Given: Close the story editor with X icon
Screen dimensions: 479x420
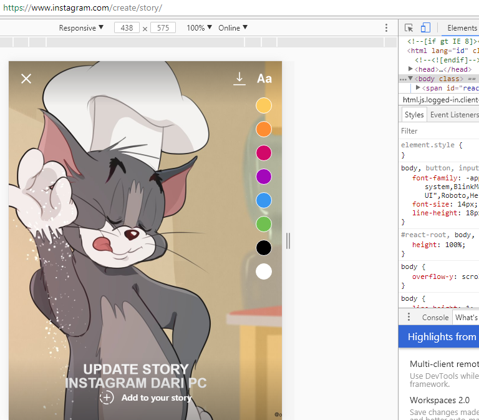Looking at the screenshot, I should point(26,79).
